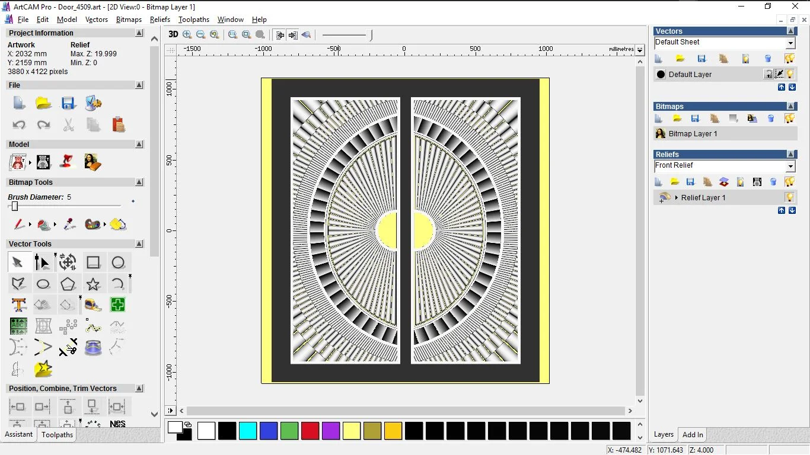The width and height of the screenshot is (810, 455).
Task: Select the Create Rectangle vector tool
Action: tap(93, 262)
